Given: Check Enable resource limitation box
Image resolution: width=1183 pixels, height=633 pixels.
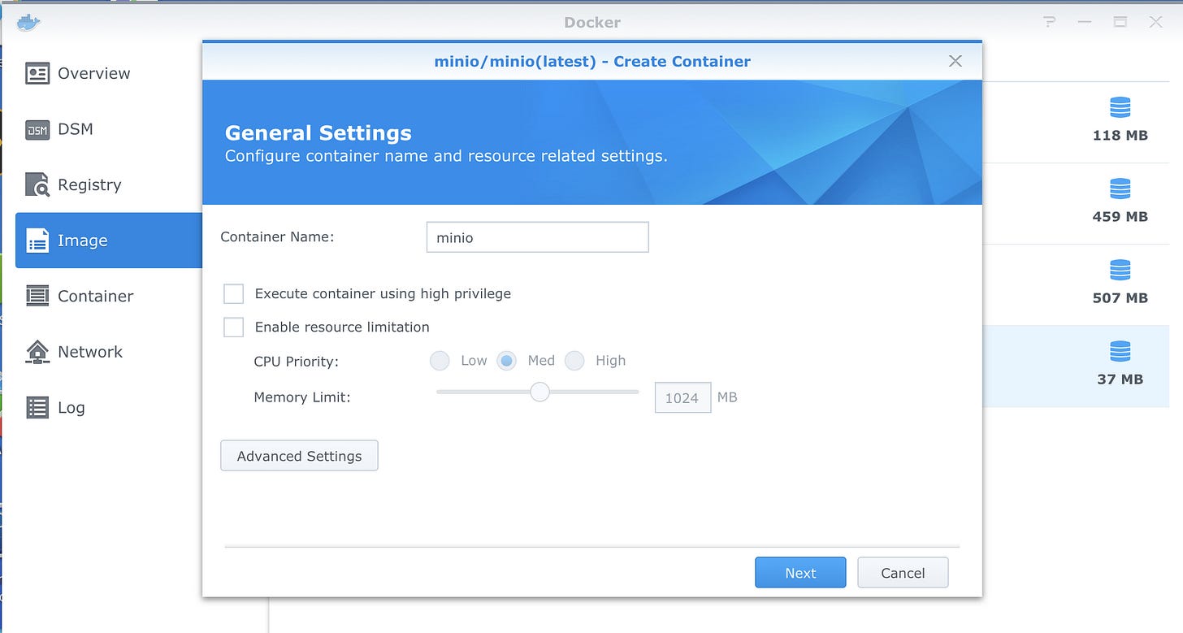Looking at the screenshot, I should tap(234, 327).
